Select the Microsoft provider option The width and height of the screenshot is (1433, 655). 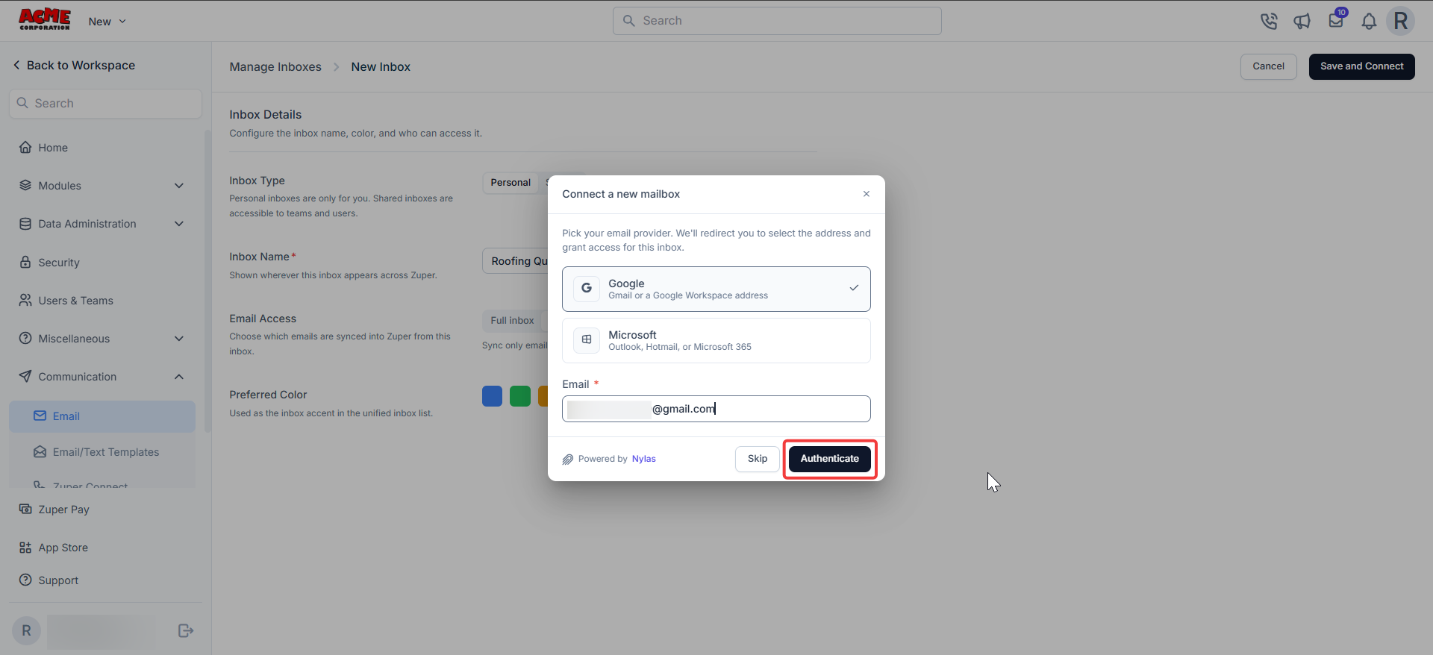pyautogui.click(x=716, y=340)
